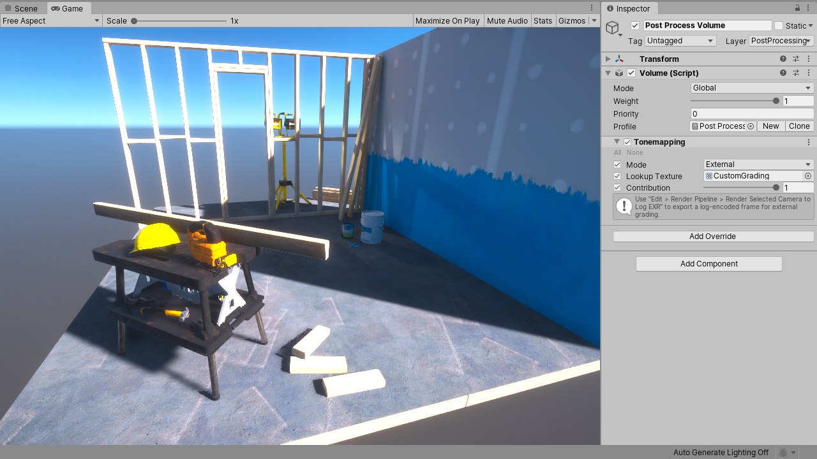Click the lock icon on Inspector panel
This screenshot has width=817, height=459.
[797, 8]
